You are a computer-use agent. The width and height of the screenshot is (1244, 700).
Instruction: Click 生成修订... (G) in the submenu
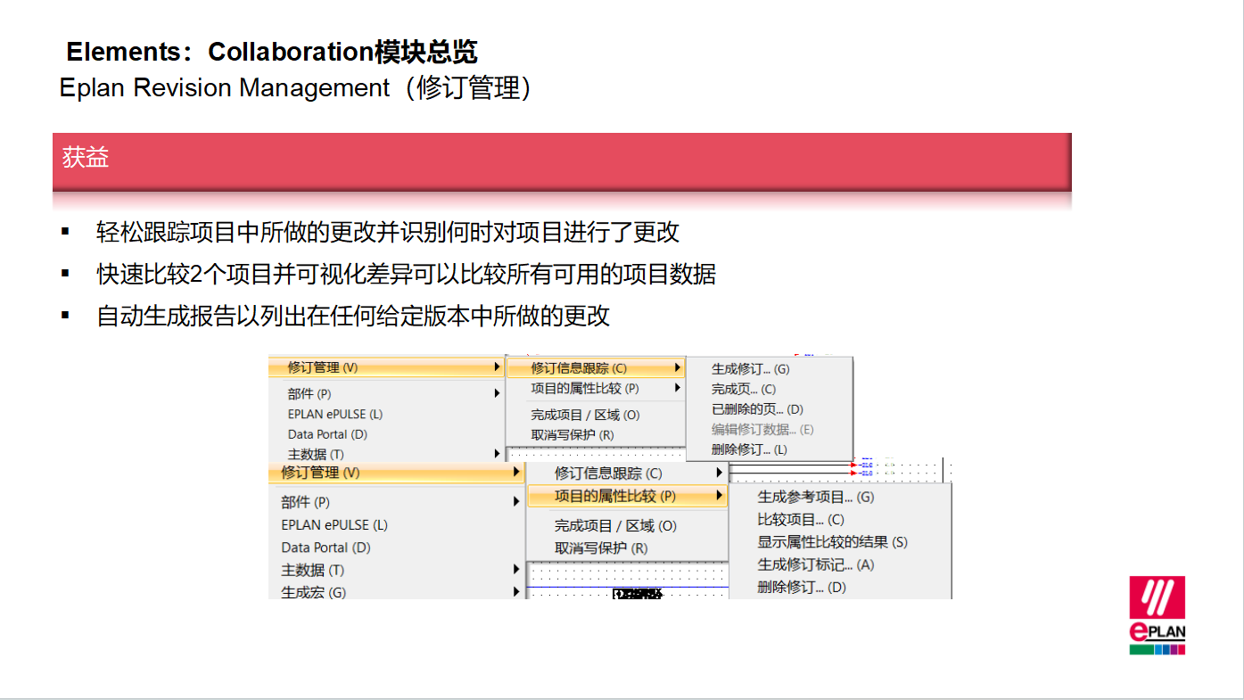point(750,368)
